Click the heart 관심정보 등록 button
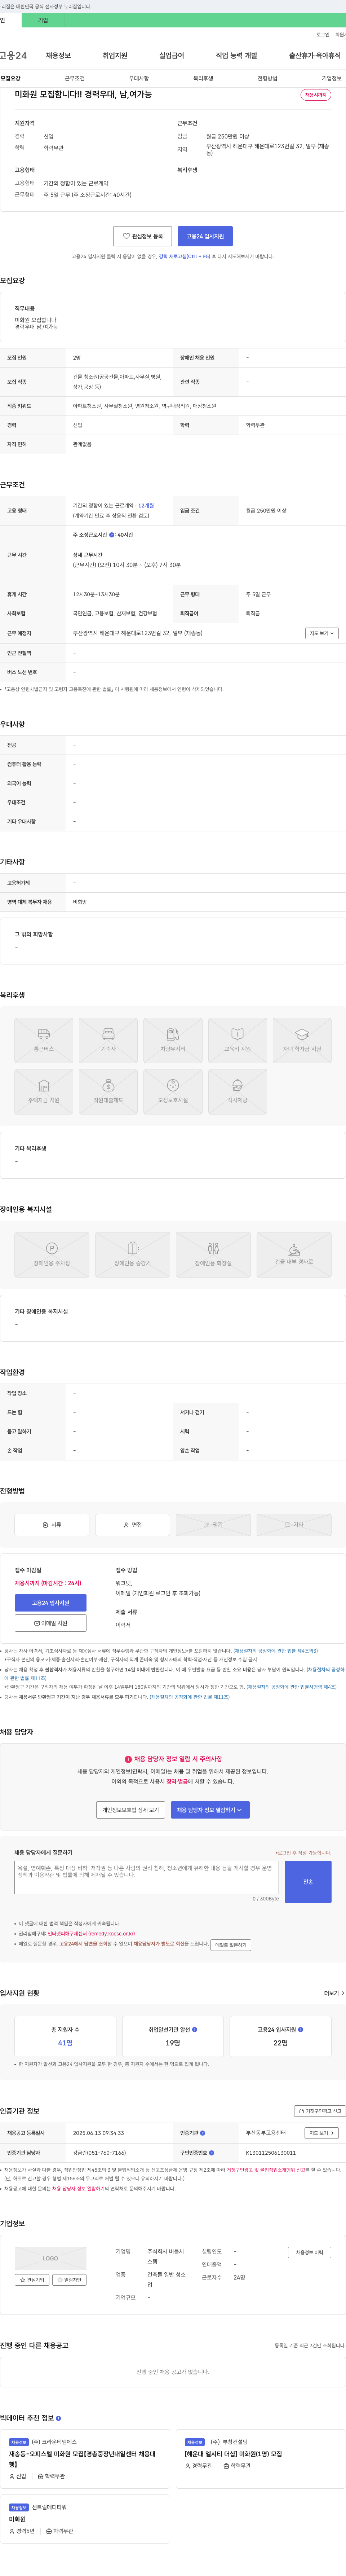 click(143, 236)
